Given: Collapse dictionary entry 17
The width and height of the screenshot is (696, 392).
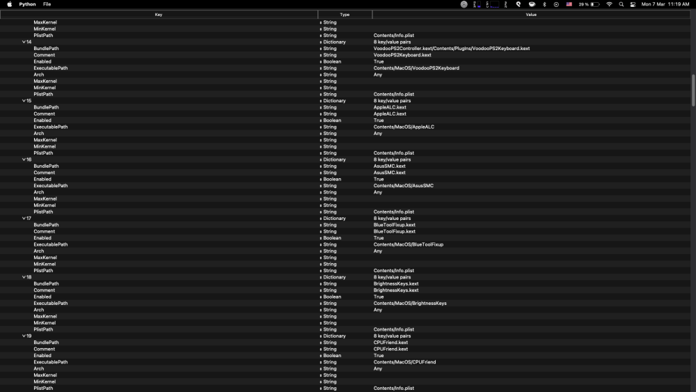Looking at the screenshot, I should pos(24,219).
